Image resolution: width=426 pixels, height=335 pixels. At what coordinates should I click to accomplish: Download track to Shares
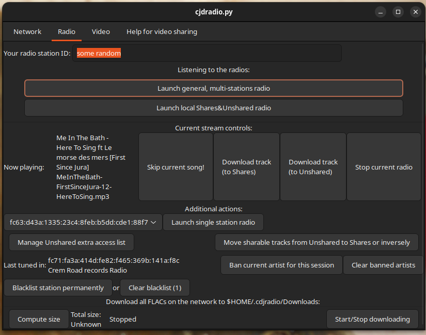click(246, 167)
